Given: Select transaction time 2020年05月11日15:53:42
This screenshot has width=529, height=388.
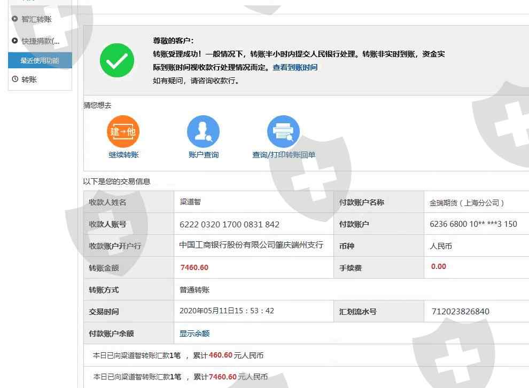Looking at the screenshot, I should (227, 311).
